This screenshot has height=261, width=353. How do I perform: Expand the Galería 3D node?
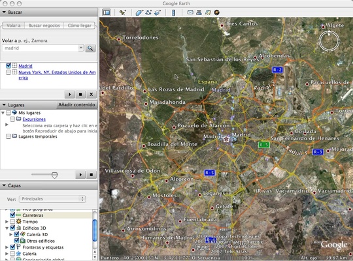[10, 234]
